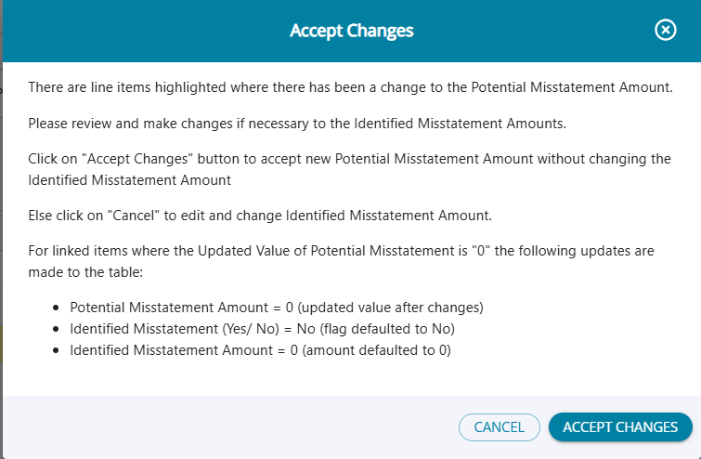
Task: Click the sentence about highlighted line items
Action: [350, 87]
